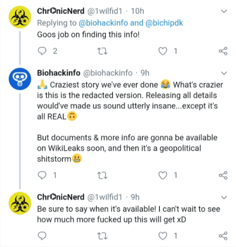Open the top ChrOnicNerd biohazard avatar
Image resolution: width=236 pixels, height=247 pixels.
point(20,17)
